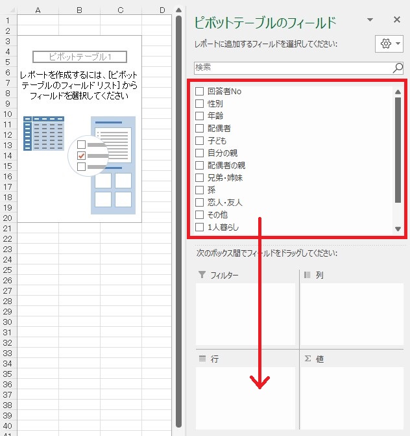Enable the 性別 field checkbox
The height and width of the screenshot is (436, 410).
[200, 104]
